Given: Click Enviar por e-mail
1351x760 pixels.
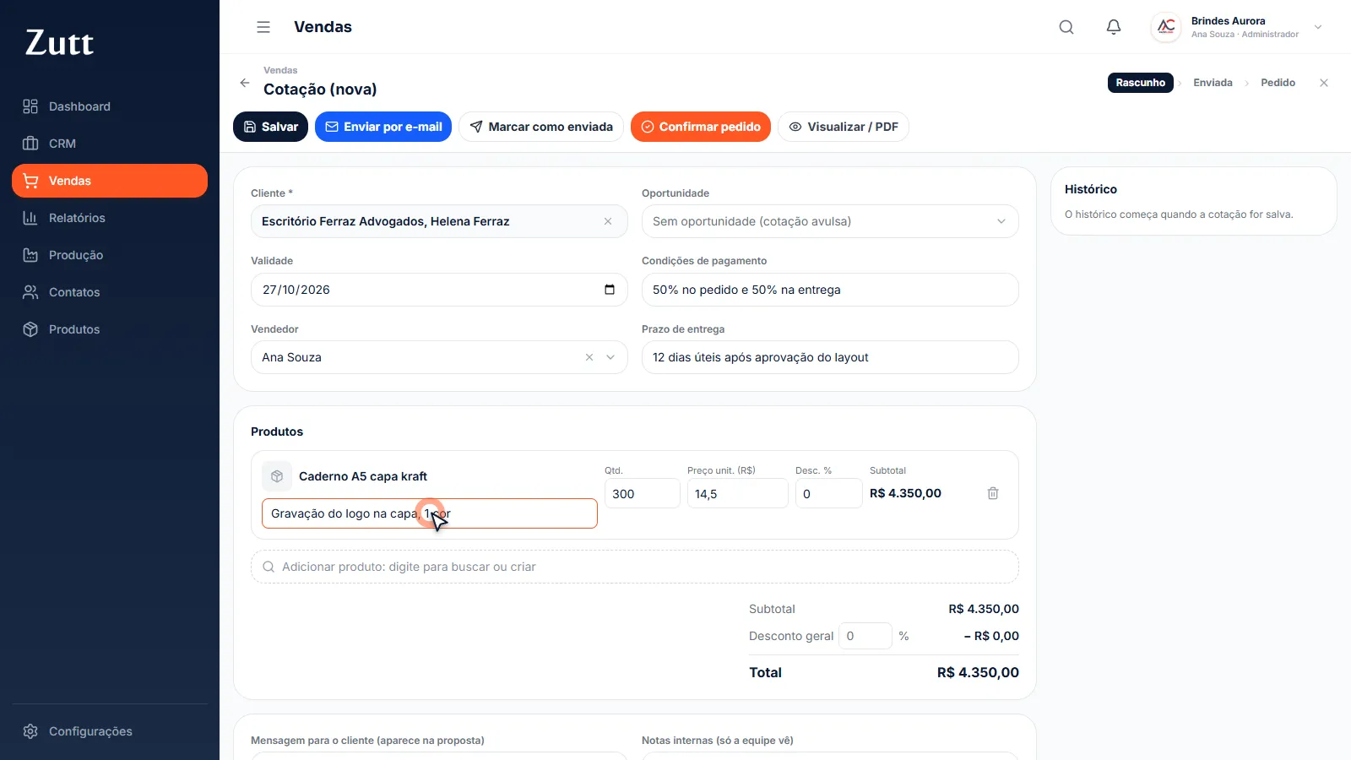Looking at the screenshot, I should point(383,127).
